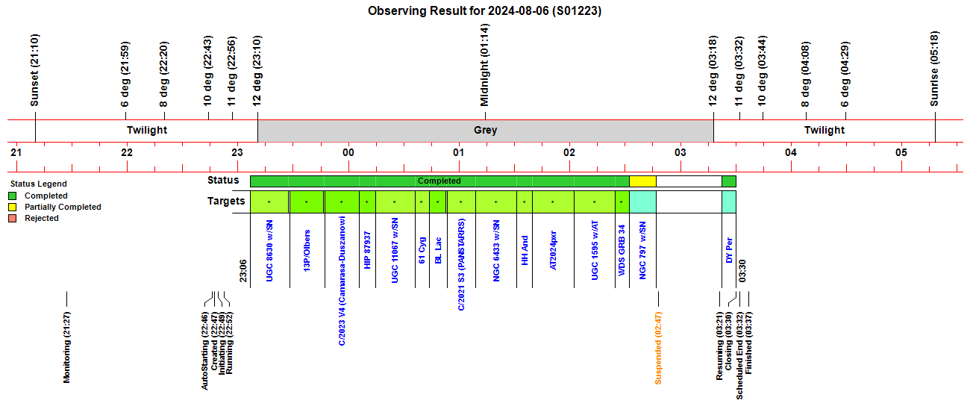Viewport: 970px width, 418px height.
Task: Click the Observing Result for 2024-08-06 title
Action: click(x=485, y=11)
